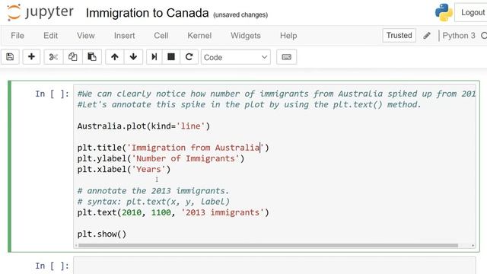Click the plt.title line in the cell
487x274 pixels.
(173, 148)
